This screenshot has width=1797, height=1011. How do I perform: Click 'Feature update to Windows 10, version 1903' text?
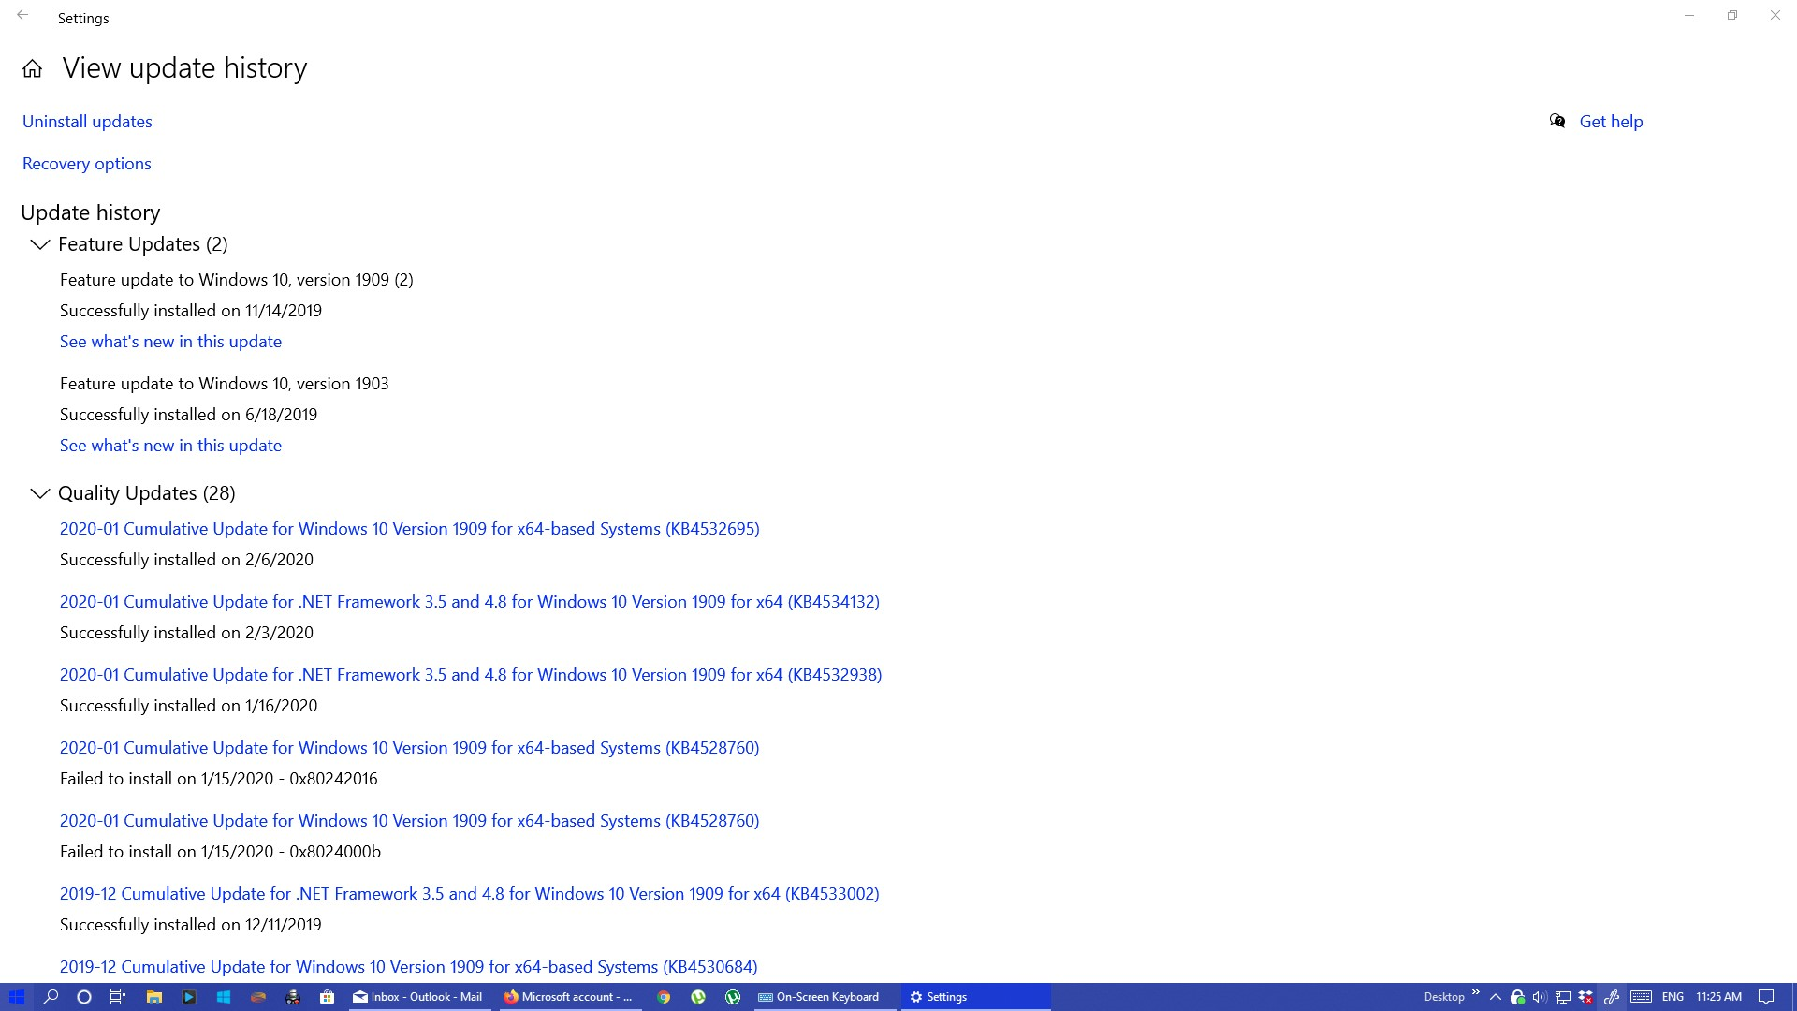click(225, 384)
